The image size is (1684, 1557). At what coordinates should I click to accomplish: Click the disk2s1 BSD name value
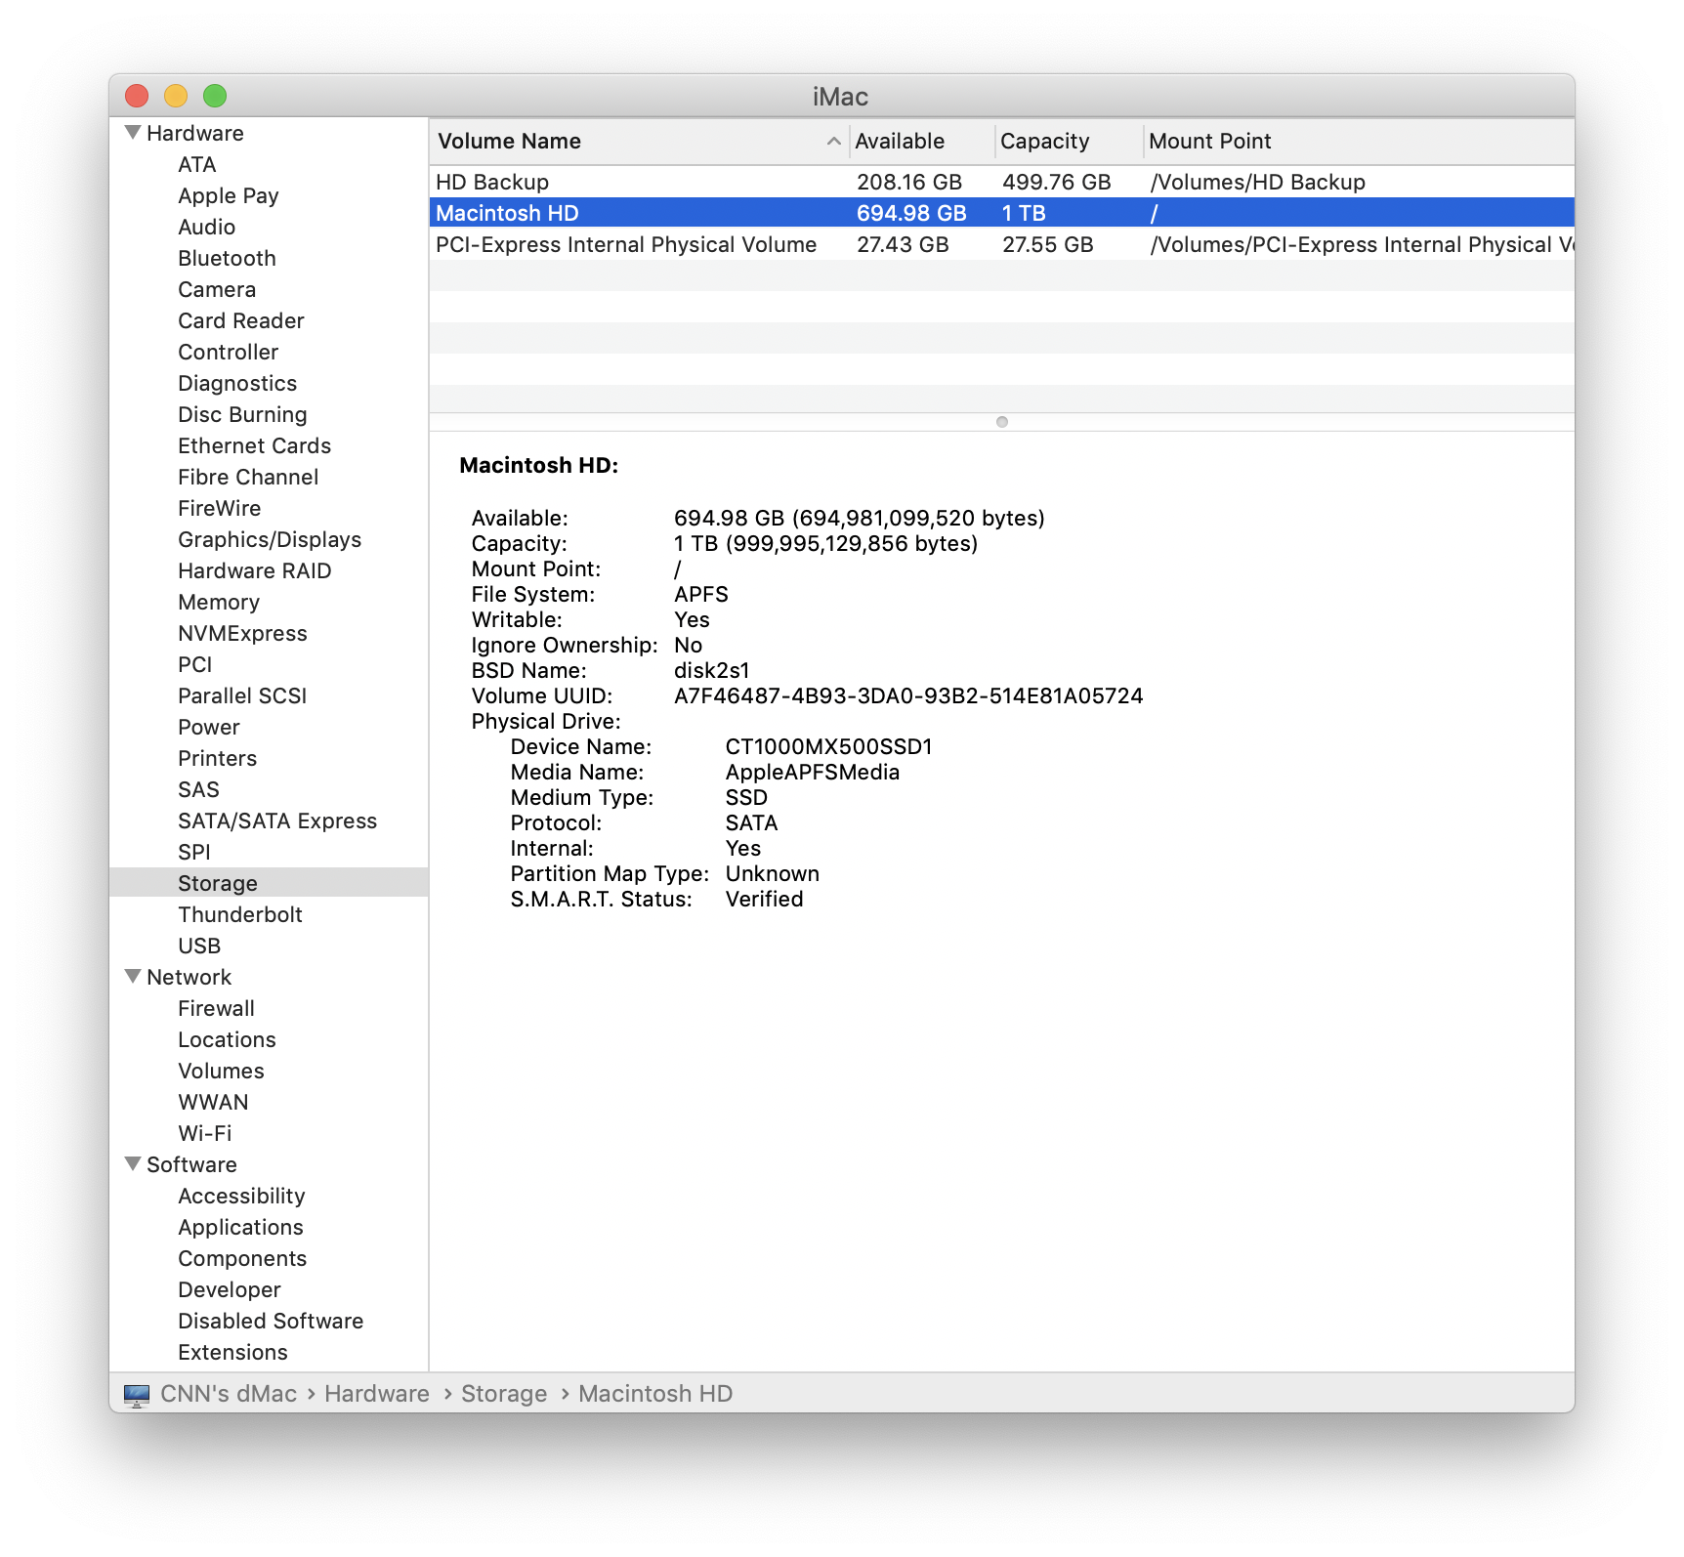tap(712, 670)
